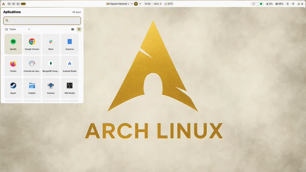This screenshot has height=172, width=306.
Task: Launch the Slack app
Action: point(51,44)
